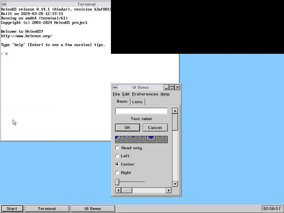The width and height of the screenshot is (284, 213).
Task: Click the vertical scrollbar thumb
Action: (x=175, y=122)
